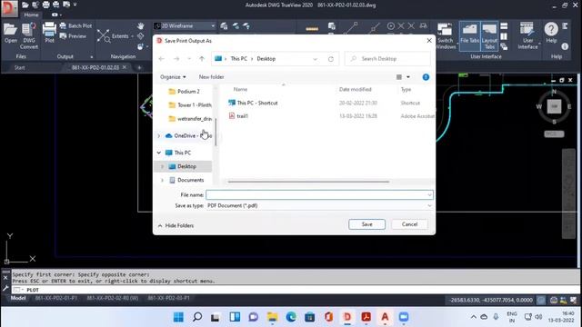Go back in the save dialog
This screenshot has width=582, height=327.
(x=162, y=58)
